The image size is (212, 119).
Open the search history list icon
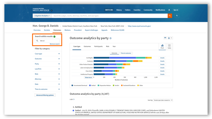pyautogui.click(x=177, y=16)
